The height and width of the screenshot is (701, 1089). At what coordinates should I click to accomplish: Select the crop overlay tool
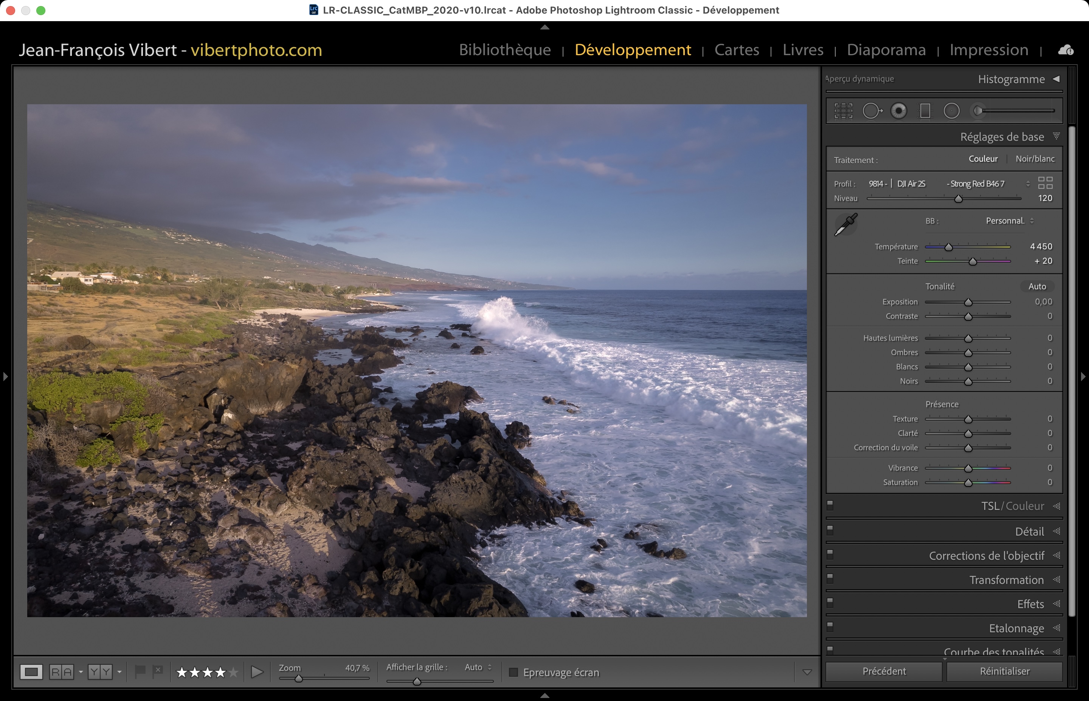tap(843, 111)
